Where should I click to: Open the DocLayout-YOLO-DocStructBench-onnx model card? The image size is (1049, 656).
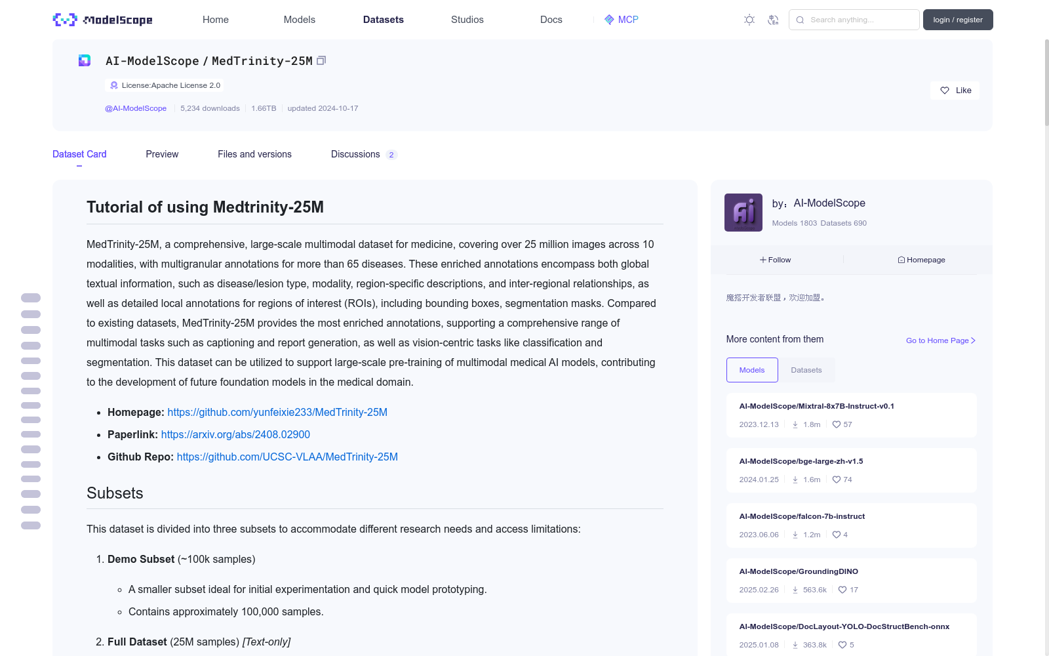tap(852, 634)
